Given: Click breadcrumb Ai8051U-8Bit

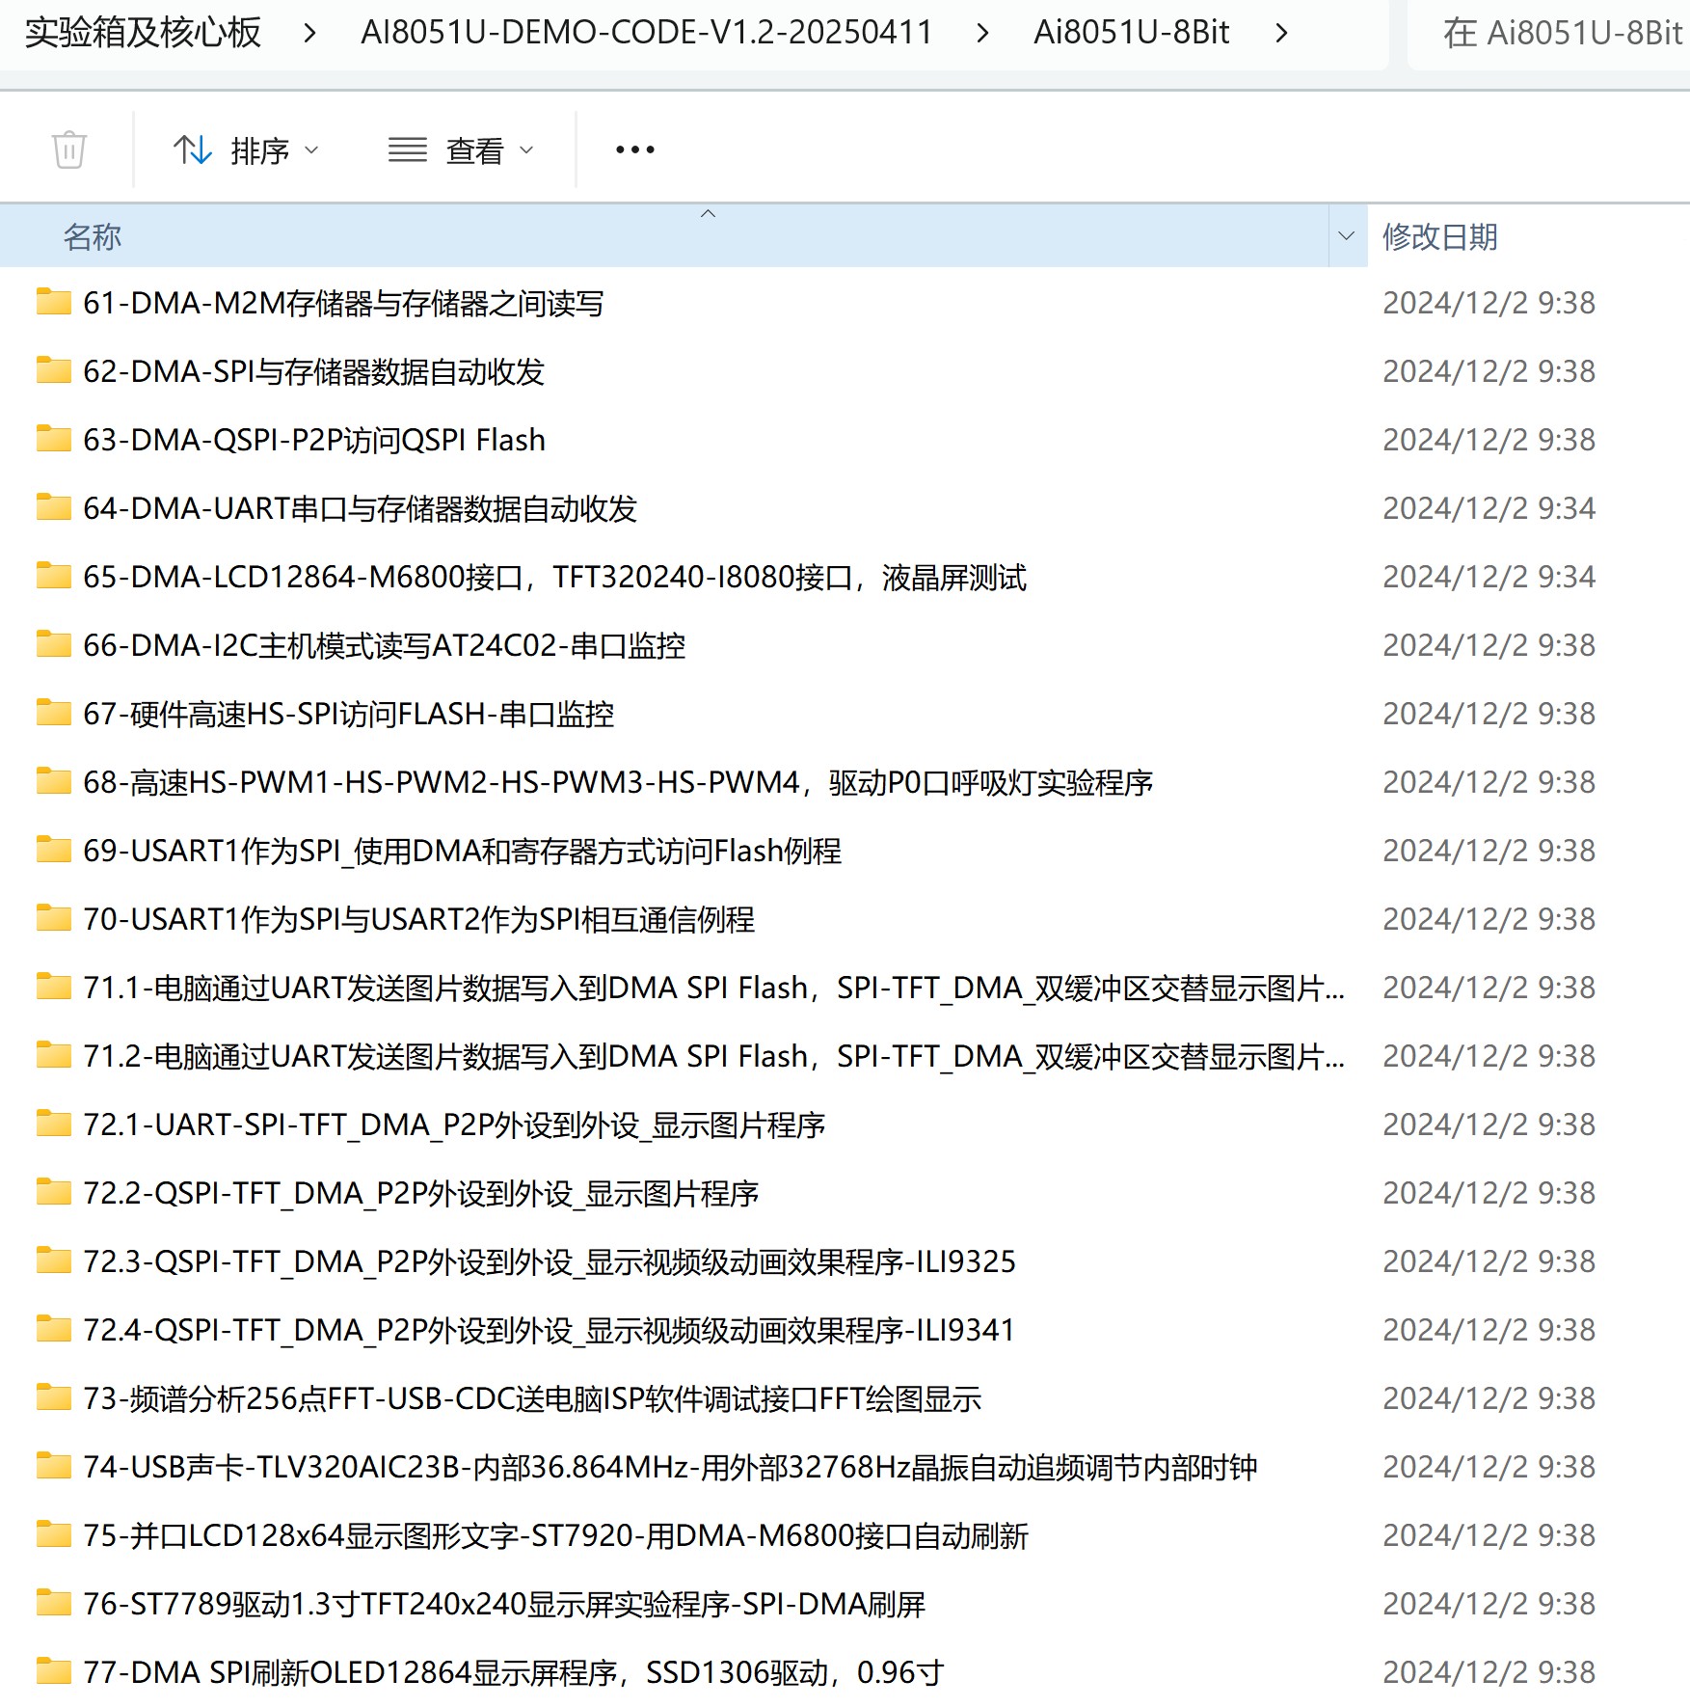Looking at the screenshot, I should [1132, 33].
